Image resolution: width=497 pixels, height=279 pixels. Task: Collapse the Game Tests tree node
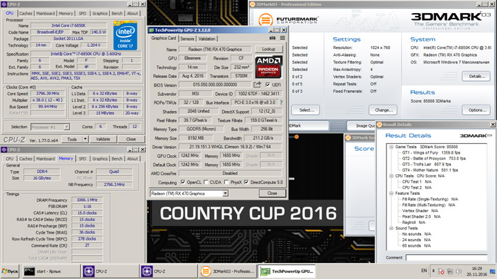(391, 147)
